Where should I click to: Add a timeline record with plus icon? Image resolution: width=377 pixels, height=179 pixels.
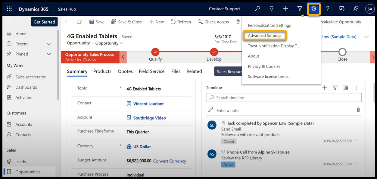325,88
